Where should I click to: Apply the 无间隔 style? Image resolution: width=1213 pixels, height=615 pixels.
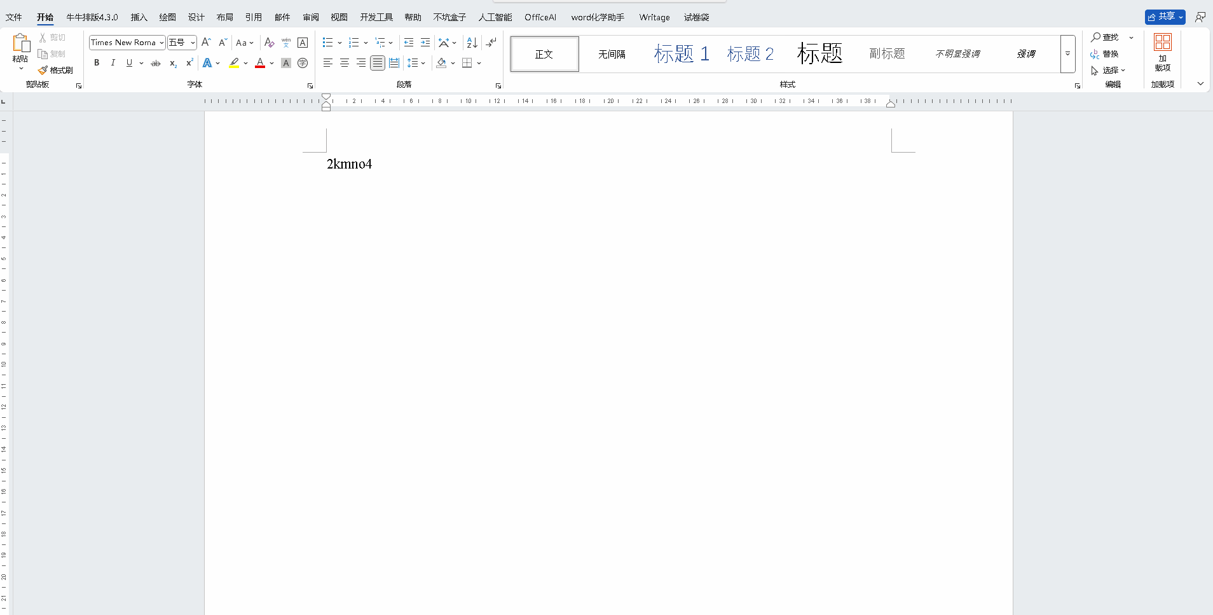[x=612, y=54]
